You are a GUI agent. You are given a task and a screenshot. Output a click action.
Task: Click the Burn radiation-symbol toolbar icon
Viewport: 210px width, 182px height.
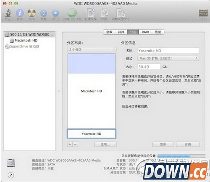click(31, 13)
